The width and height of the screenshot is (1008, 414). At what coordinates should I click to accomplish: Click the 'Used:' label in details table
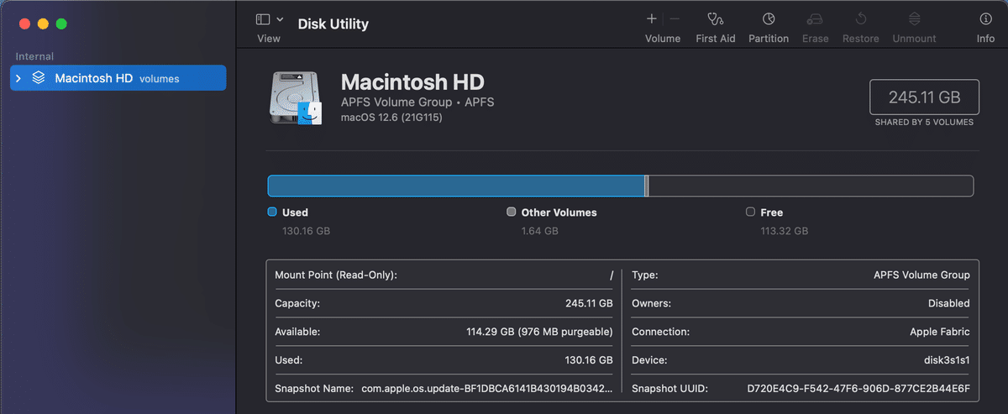pyautogui.click(x=289, y=360)
